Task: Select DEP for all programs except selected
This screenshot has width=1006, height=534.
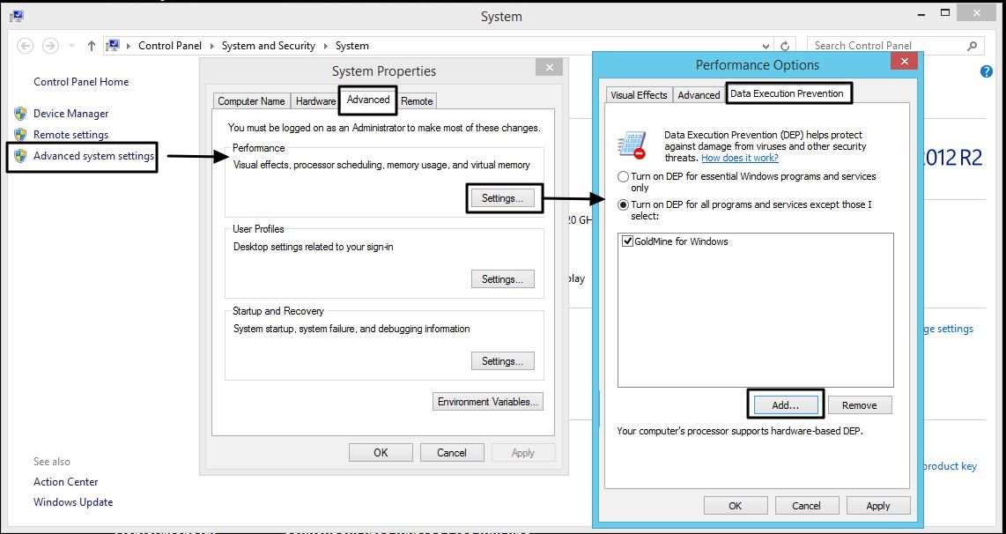Action: (x=624, y=204)
